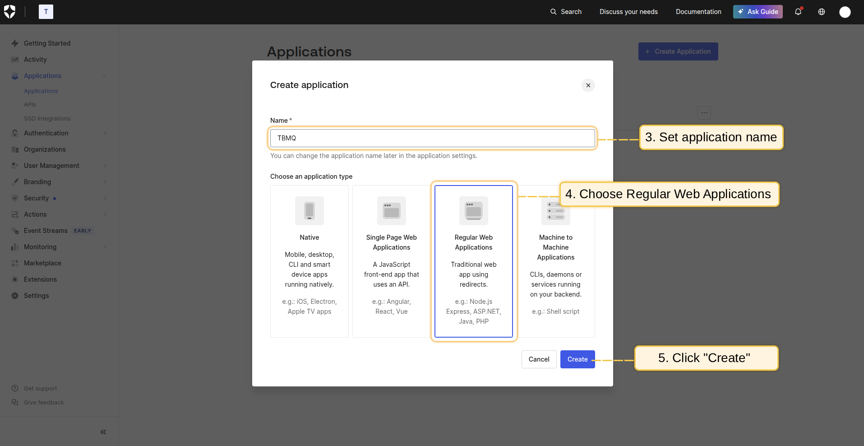The width and height of the screenshot is (864, 446).
Task: Close the Create application dialog
Action: pos(588,85)
